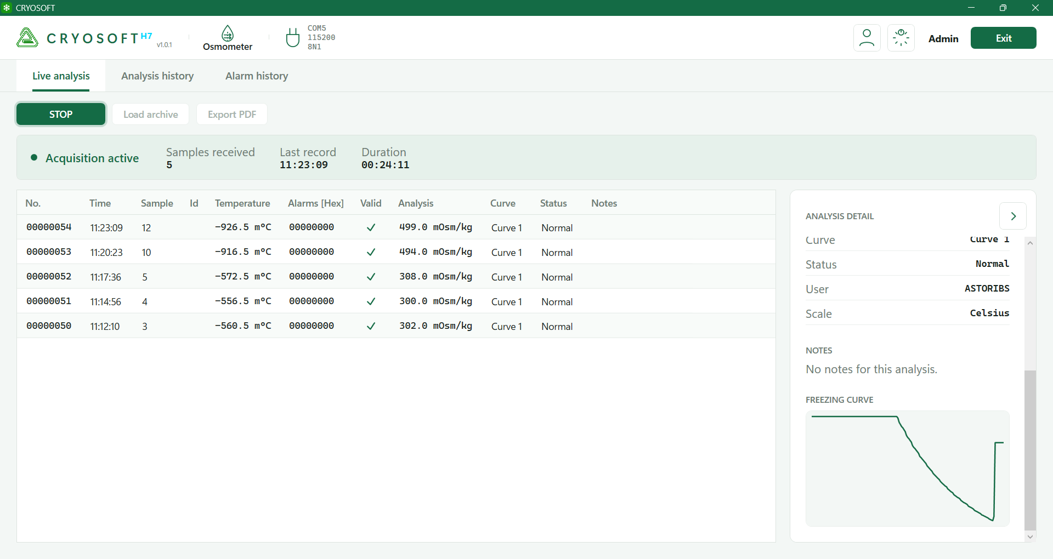Open the Analysis history tab
This screenshot has width=1053, height=559.
click(157, 76)
